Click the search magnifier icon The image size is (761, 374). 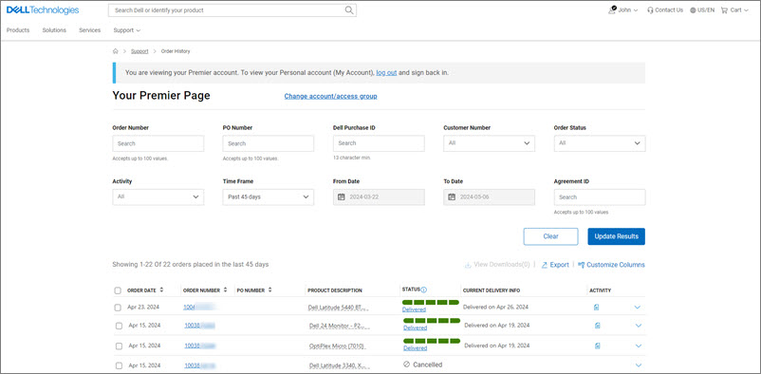[x=349, y=10]
